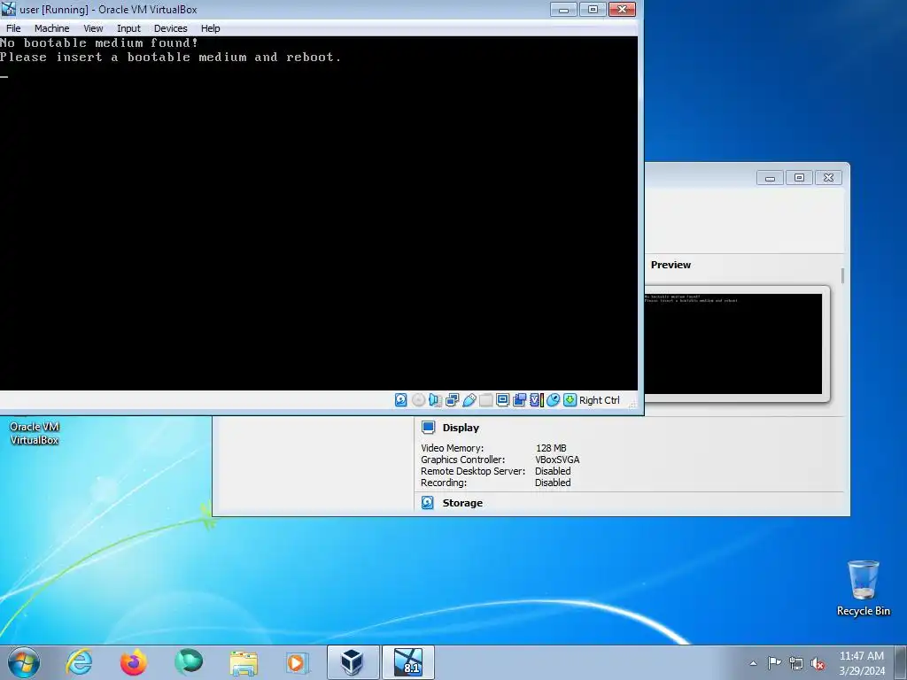The height and width of the screenshot is (680, 907).
Task: Click the keyboard capture green arrow icon
Action: click(570, 399)
